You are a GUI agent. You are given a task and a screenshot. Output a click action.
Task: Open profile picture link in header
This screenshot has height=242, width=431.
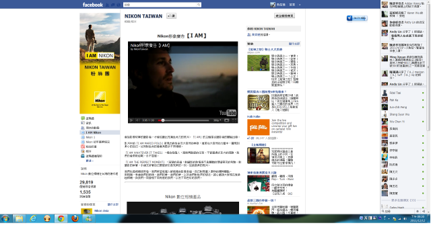coord(273,5)
